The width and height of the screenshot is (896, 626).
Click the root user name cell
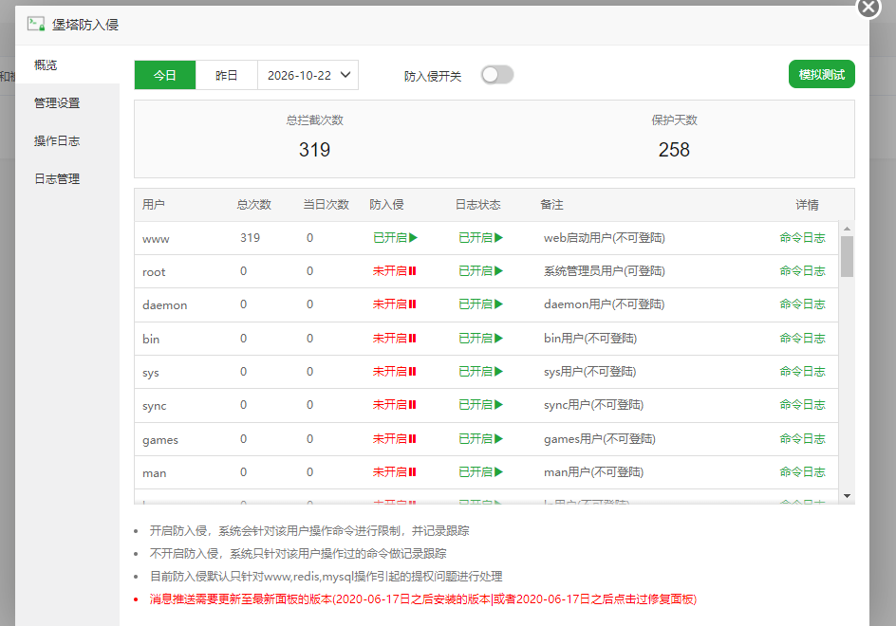point(154,272)
